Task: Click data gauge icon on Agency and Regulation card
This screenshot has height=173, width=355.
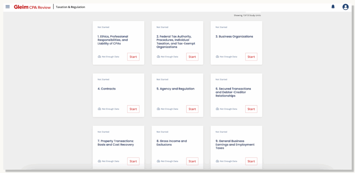Action: pyautogui.click(x=158, y=109)
